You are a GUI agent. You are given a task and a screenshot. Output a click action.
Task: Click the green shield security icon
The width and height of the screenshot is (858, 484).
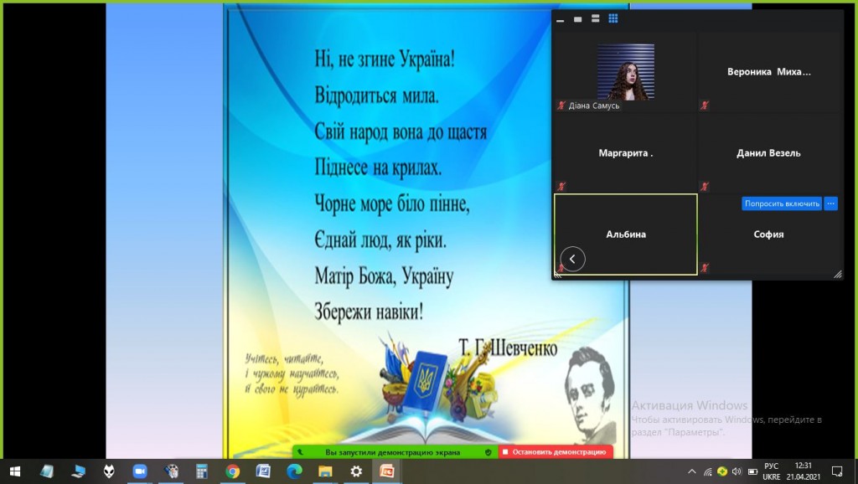[x=488, y=452]
